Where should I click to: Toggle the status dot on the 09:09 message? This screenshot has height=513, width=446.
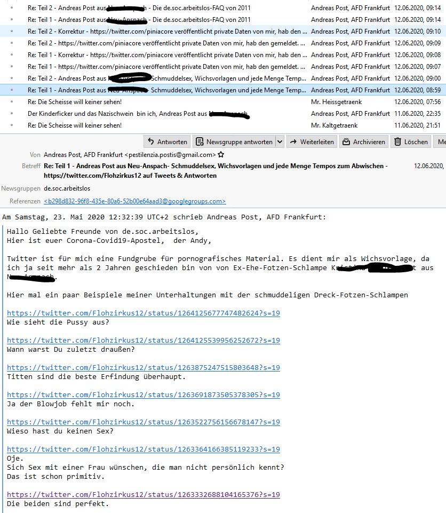(x=12, y=43)
